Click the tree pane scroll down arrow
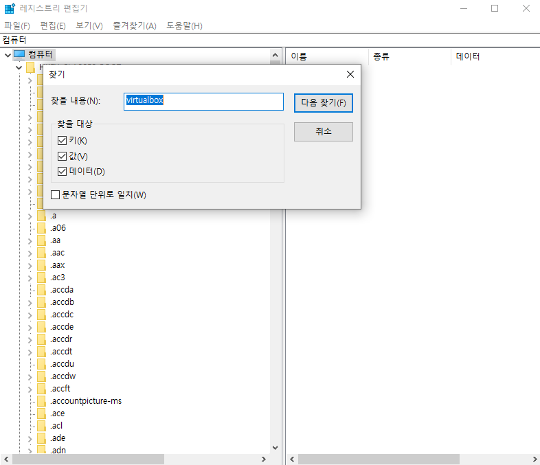 coord(275,447)
